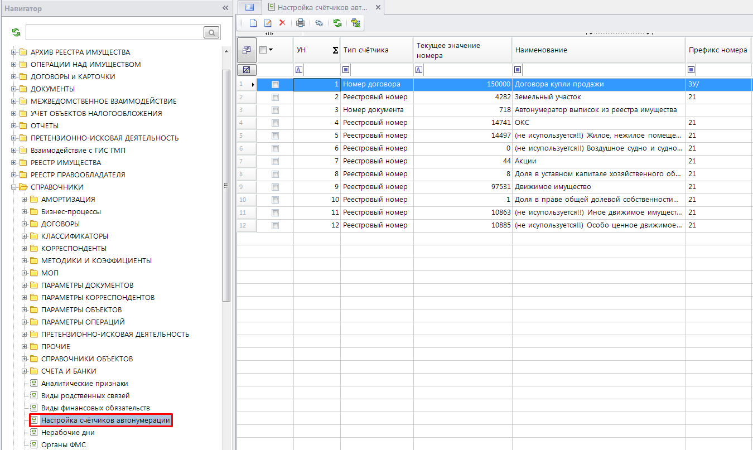Expand the АМОРТИЗАЦИЯ subfolder
Screen dimensions: 753x450
tap(24, 200)
